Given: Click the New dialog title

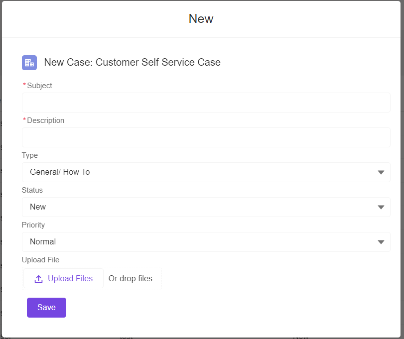Looking at the screenshot, I should pos(201,18).
